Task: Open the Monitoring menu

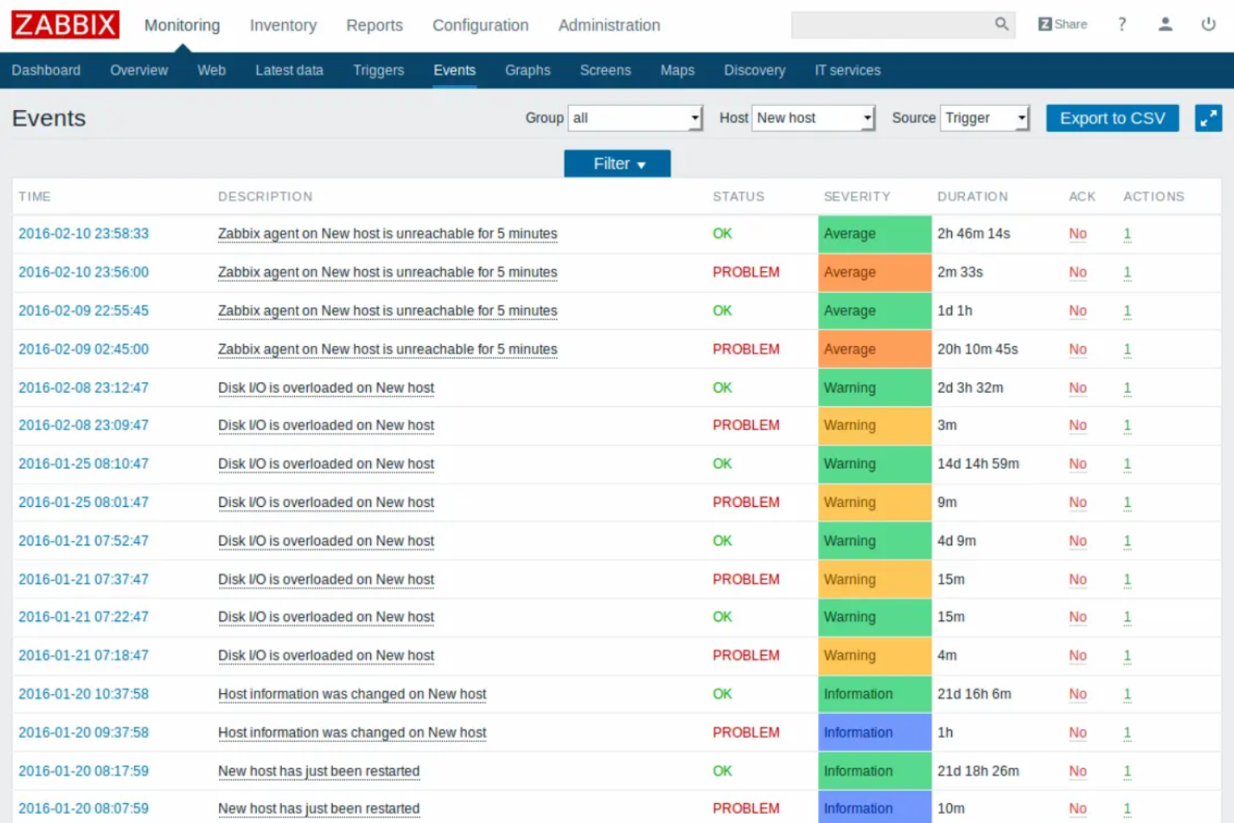Action: pyautogui.click(x=181, y=25)
